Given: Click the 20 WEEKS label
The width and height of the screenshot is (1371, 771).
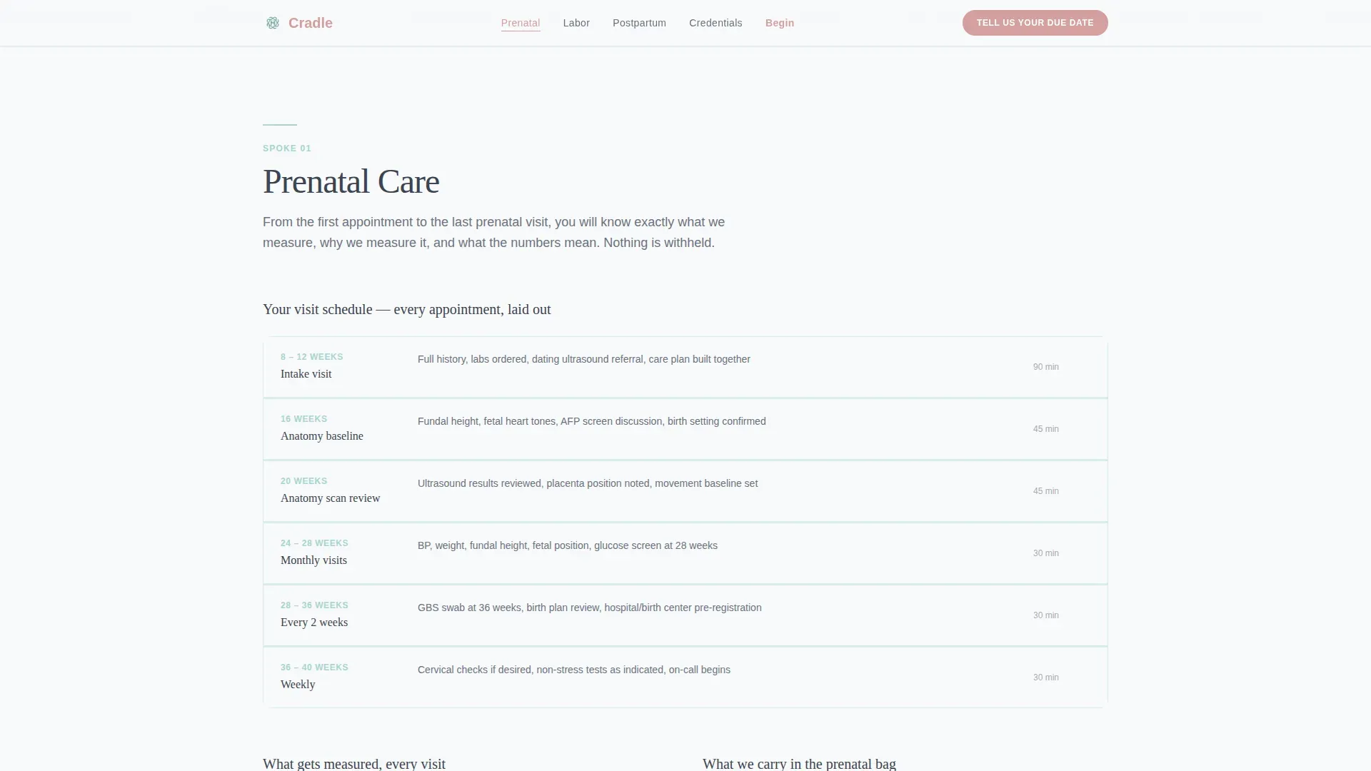Looking at the screenshot, I should click(x=303, y=481).
